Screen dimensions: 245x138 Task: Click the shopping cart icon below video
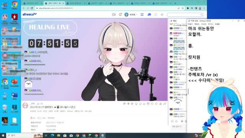[x=136, y=104]
